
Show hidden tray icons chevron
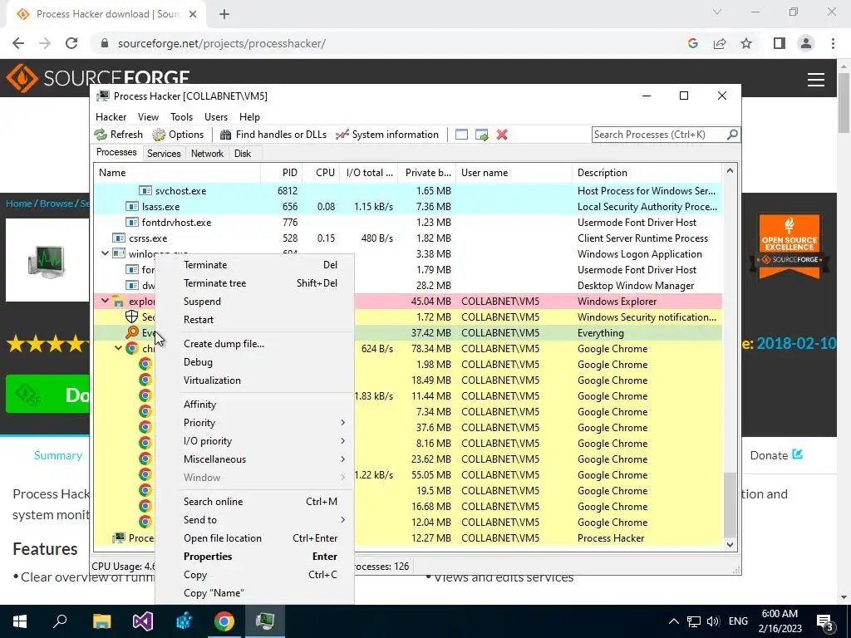(673, 621)
